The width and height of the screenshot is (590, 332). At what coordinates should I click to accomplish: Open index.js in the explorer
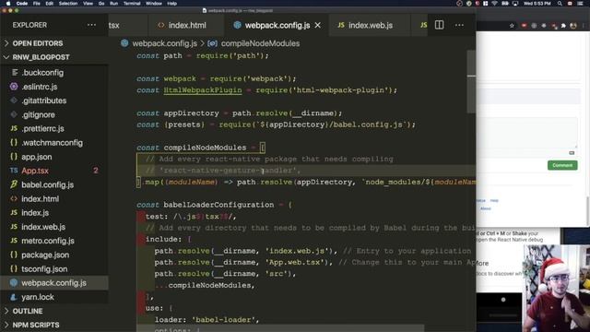pyautogui.click(x=35, y=213)
